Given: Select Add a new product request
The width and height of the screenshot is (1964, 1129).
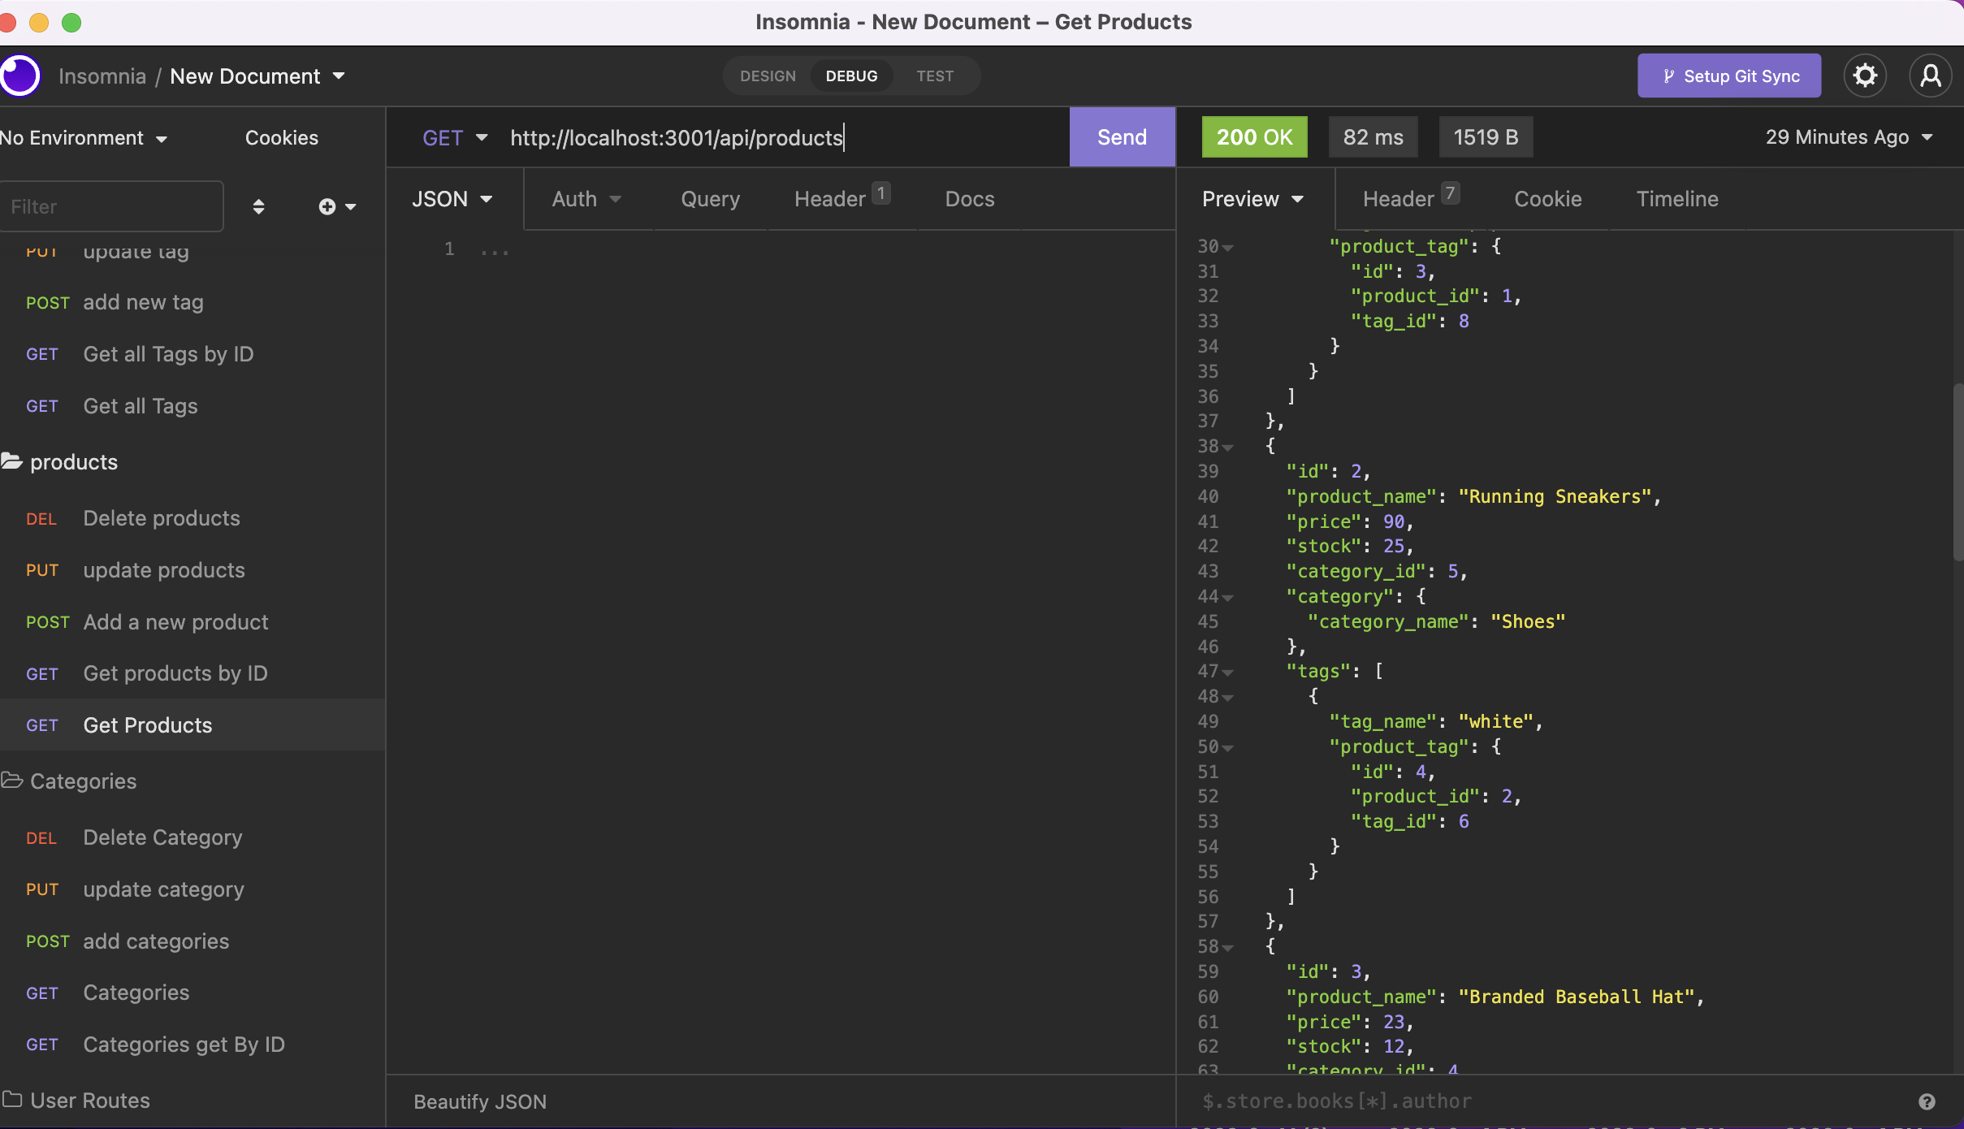Looking at the screenshot, I should (193, 622).
